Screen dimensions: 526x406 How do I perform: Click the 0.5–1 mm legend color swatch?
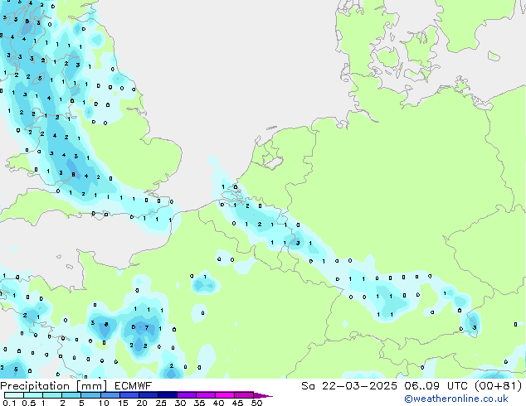(x=33, y=395)
